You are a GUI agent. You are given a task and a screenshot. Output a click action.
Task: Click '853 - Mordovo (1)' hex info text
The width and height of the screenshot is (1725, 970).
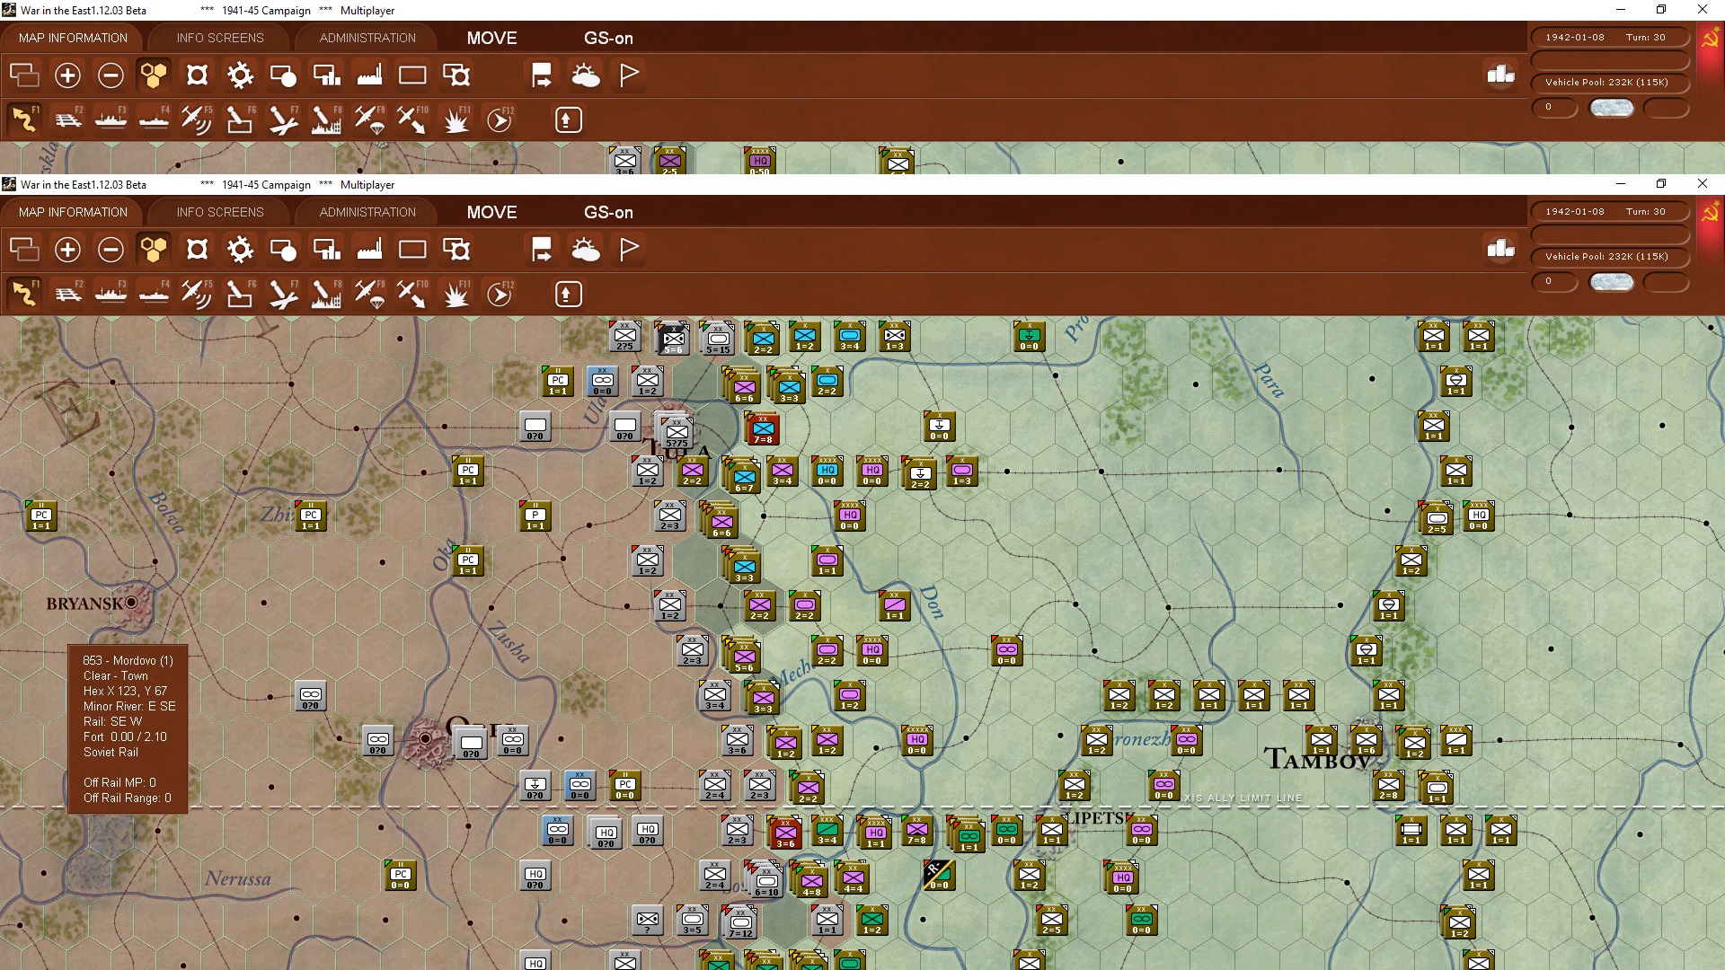coord(128,660)
